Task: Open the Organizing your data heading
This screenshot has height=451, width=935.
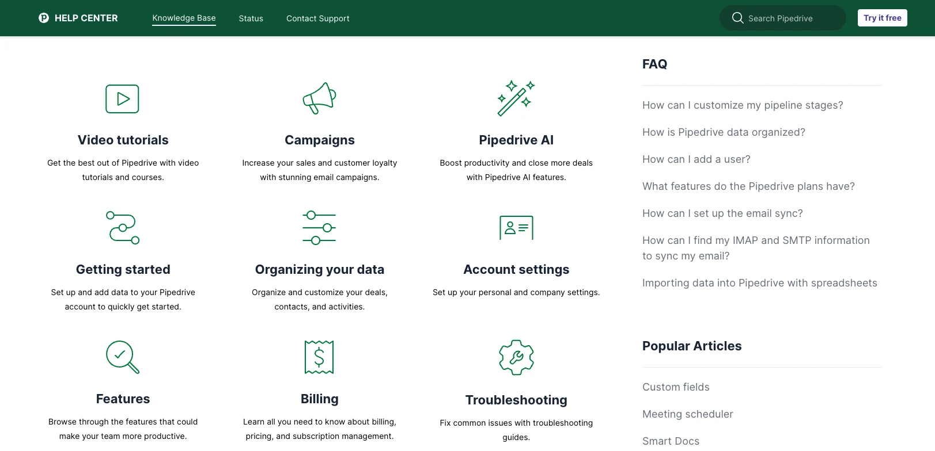Action: [x=320, y=269]
